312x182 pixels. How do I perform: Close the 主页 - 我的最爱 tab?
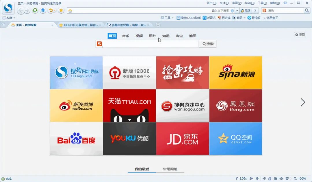click(x=52, y=25)
